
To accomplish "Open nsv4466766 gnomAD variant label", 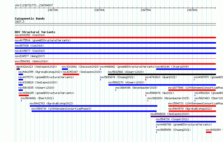I will 184,124.
